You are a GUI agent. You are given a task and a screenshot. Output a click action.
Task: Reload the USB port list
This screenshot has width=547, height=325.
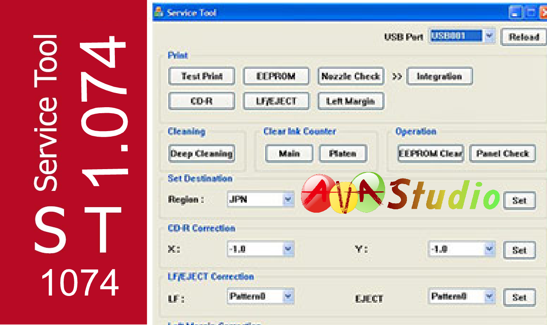[524, 37]
